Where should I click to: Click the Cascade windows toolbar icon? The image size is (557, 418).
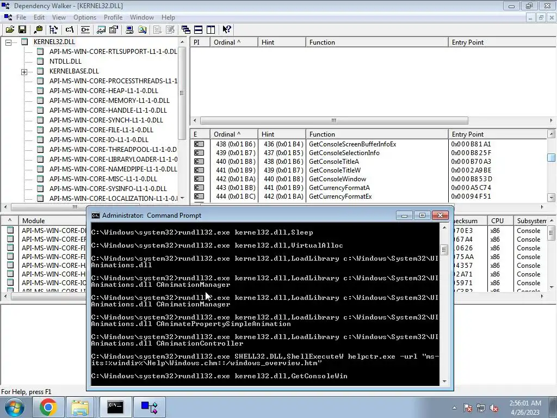tap(186, 29)
